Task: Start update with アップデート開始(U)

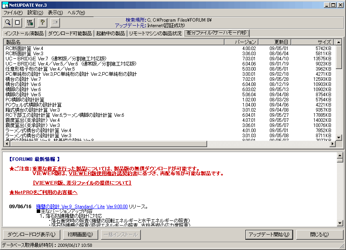Action: [269, 235]
